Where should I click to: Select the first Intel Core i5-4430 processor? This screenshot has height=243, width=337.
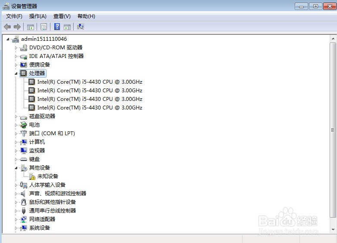[x=90, y=82]
